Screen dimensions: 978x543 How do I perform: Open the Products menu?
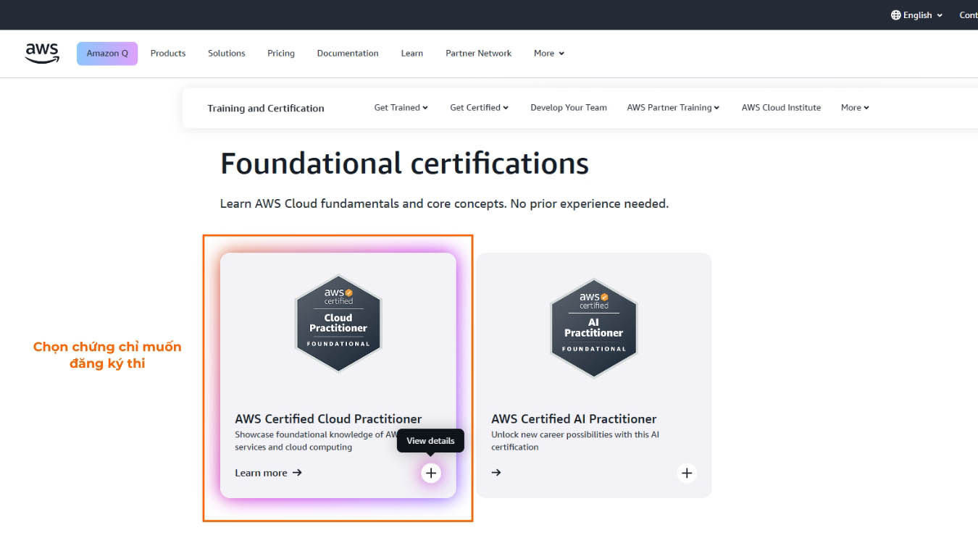coord(168,54)
